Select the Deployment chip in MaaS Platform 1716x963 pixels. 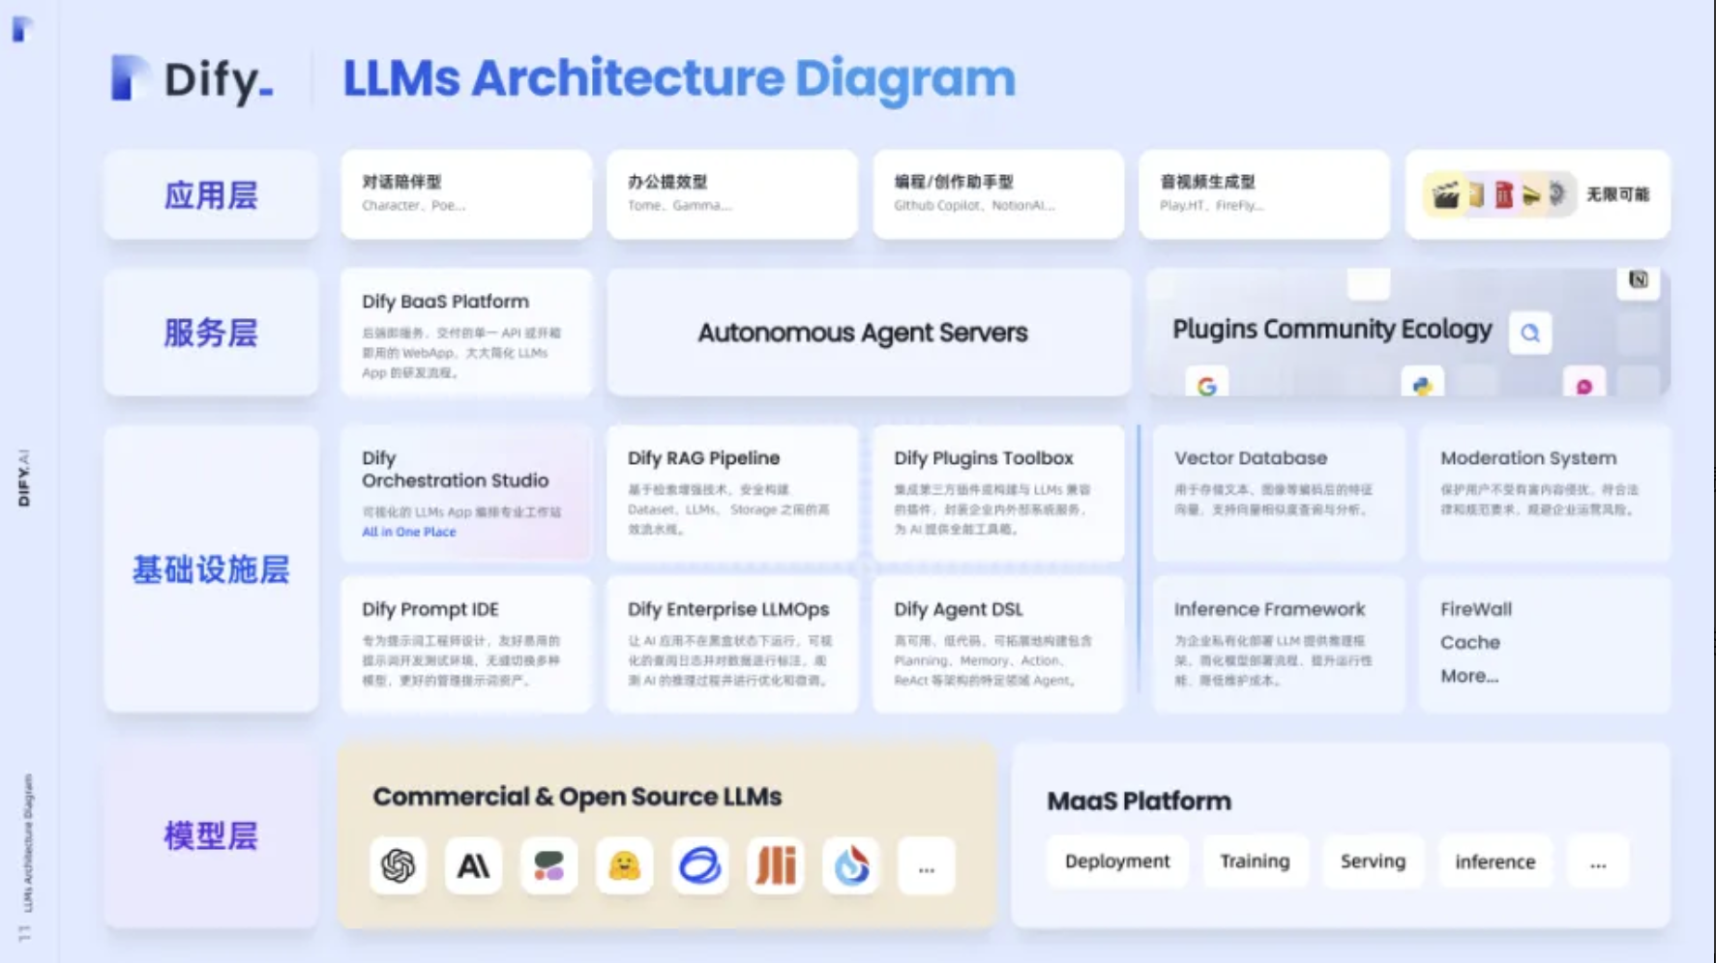point(1117,861)
